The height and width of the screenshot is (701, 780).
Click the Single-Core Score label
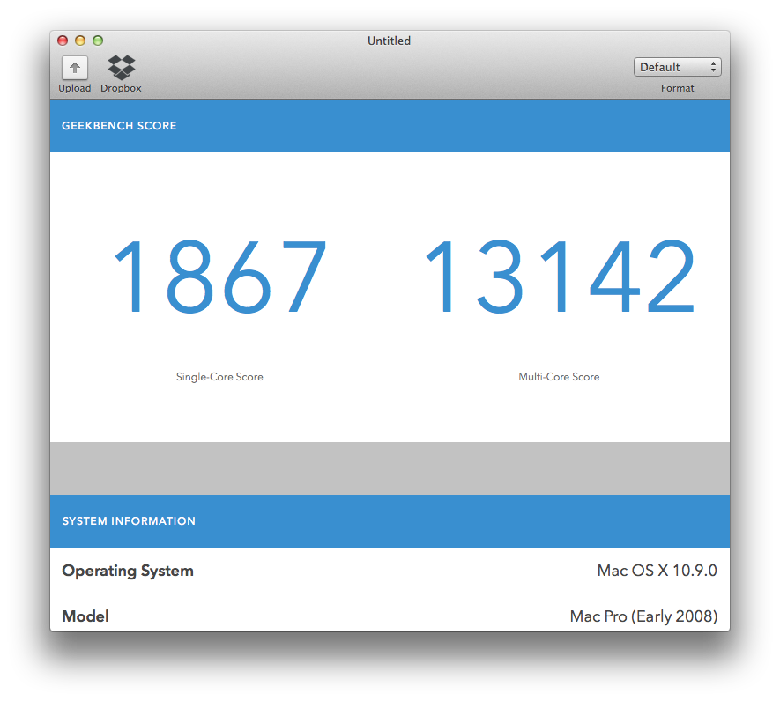coord(219,377)
